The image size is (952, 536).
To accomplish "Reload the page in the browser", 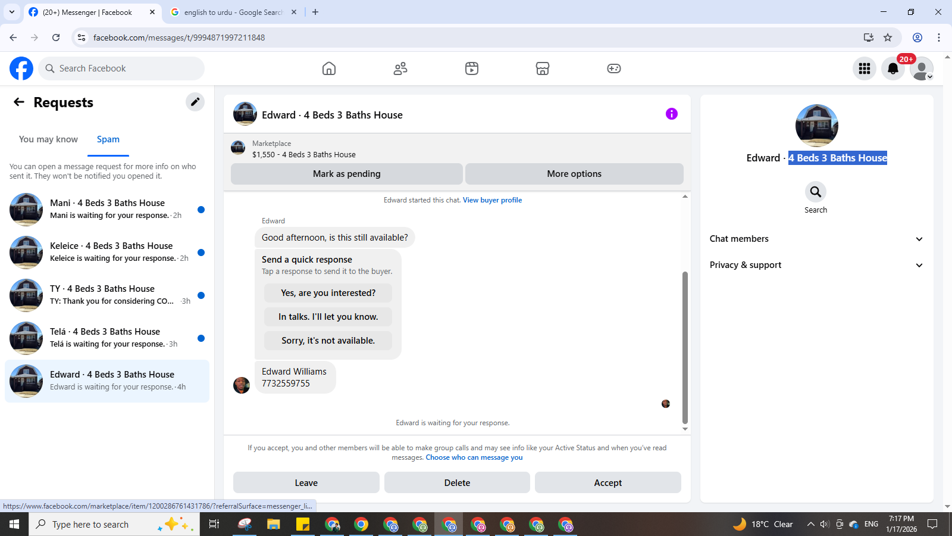I will pyautogui.click(x=56, y=38).
